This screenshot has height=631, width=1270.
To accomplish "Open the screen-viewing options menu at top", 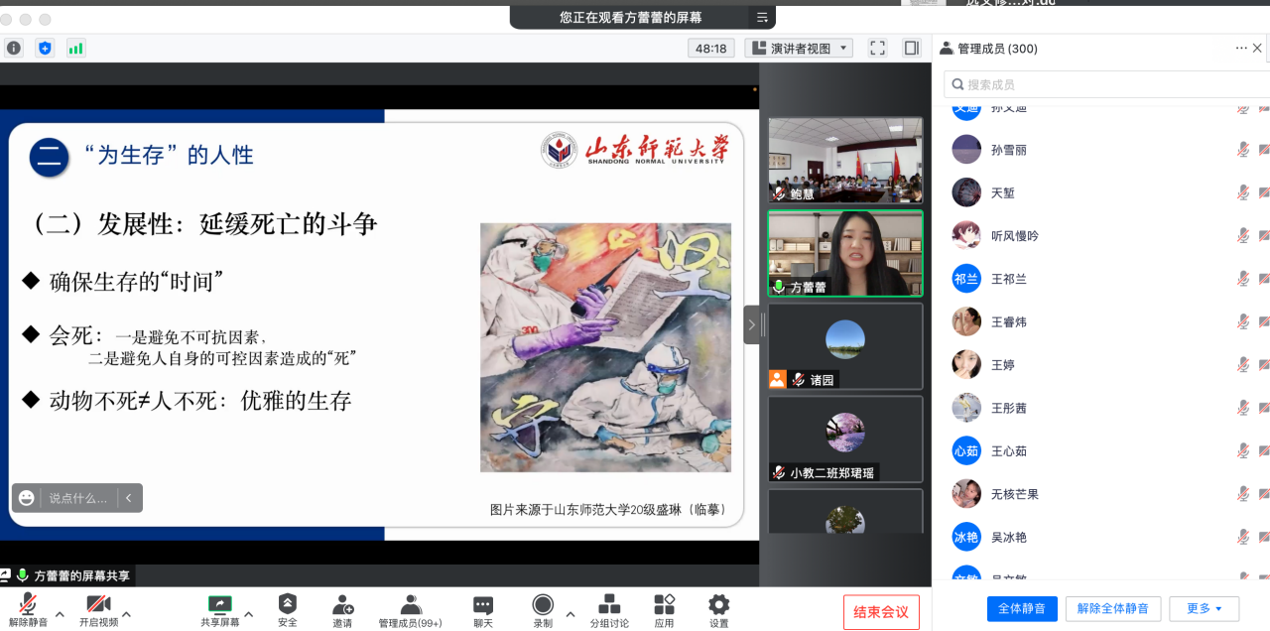I will pyautogui.click(x=762, y=17).
